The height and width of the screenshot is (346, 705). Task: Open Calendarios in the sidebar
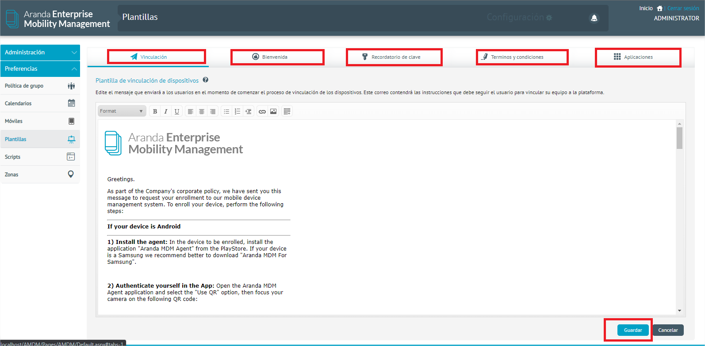pyautogui.click(x=40, y=103)
